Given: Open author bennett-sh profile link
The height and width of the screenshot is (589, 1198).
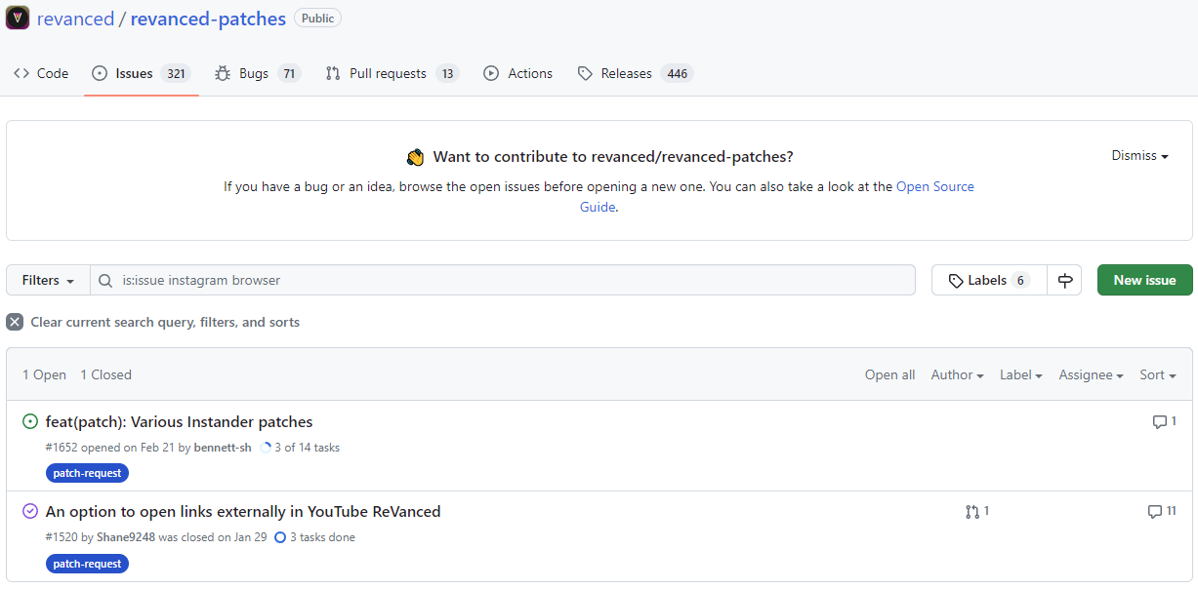Looking at the screenshot, I should pos(223,448).
